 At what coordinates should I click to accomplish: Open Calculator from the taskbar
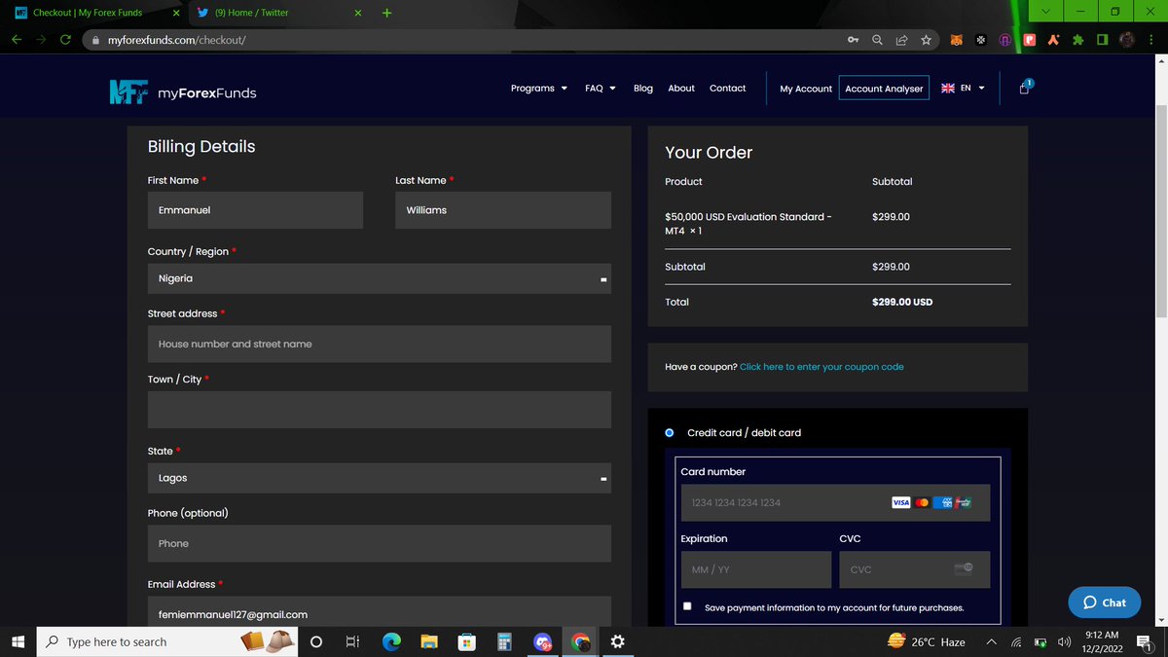pos(504,641)
